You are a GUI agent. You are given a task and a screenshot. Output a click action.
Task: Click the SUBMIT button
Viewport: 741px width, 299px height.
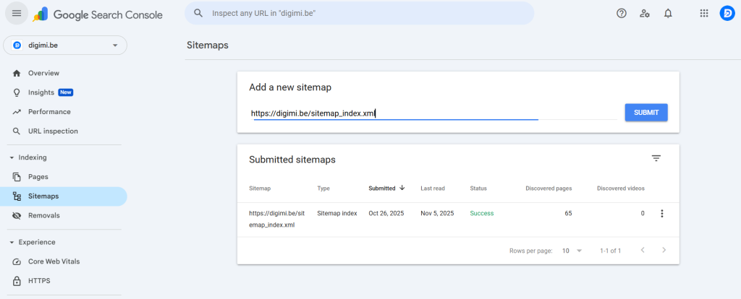(646, 113)
